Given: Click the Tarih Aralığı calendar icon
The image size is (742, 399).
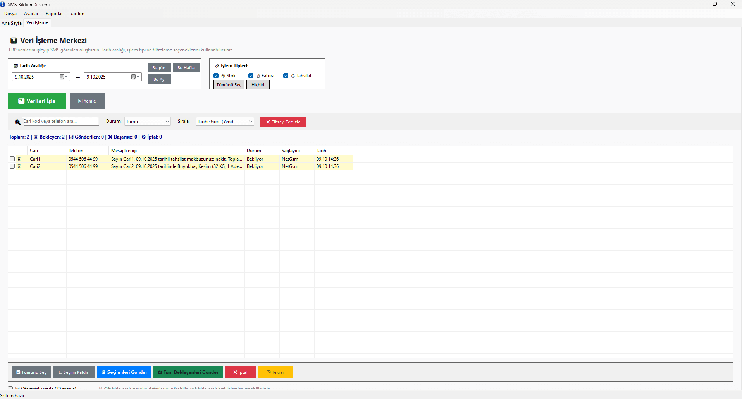Looking at the screenshot, I should (x=16, y=66).
